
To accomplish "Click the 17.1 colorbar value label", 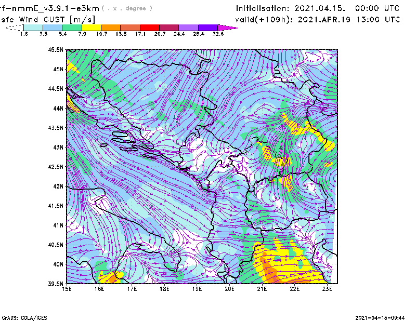I will pos(140,34).
